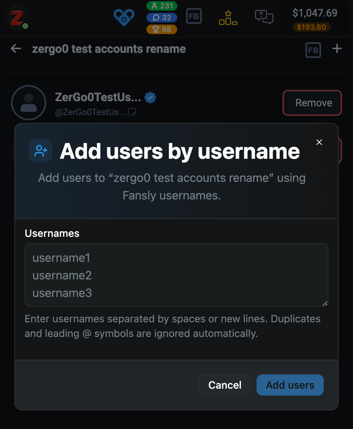Screen dimensions: 353x429
Task: Click the Remove button for ZerGo0TestUs
Action: tap(312, 103)
